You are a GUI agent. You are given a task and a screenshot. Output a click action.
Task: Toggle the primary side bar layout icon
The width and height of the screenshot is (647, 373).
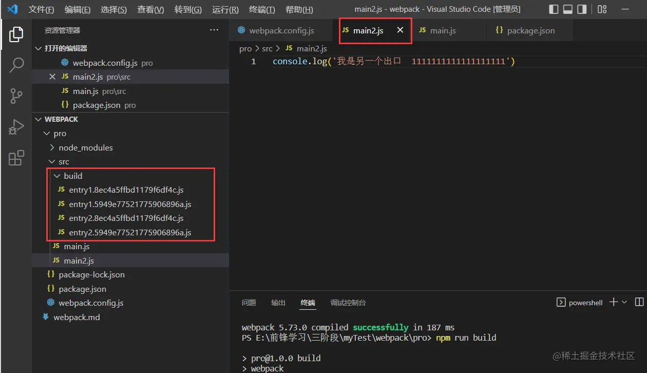(x=554, y=9)
